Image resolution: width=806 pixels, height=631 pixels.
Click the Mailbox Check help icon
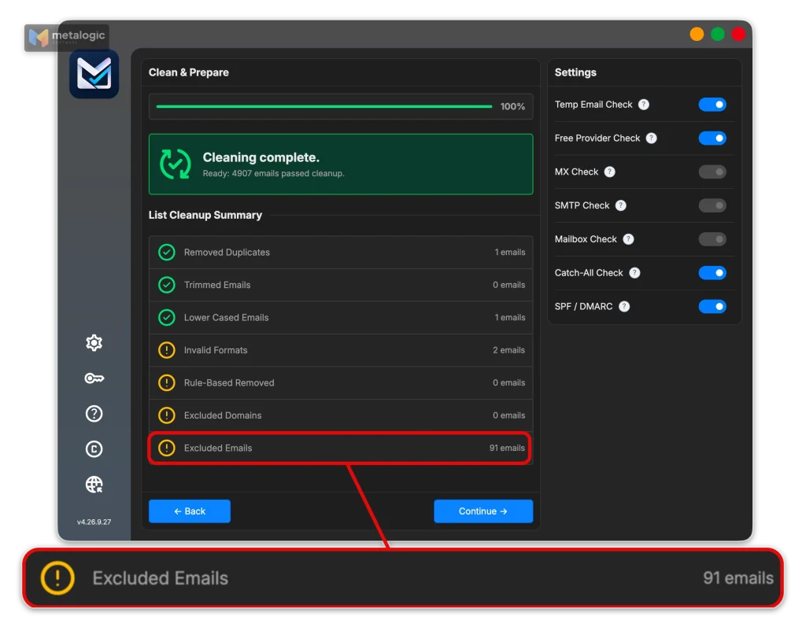[x=628, y=239]
